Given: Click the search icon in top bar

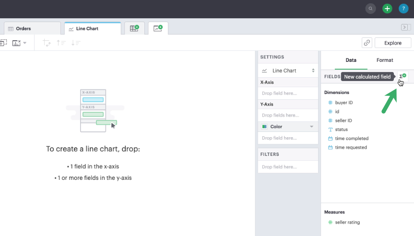Looking at the screenshot, I should (370, 9).
